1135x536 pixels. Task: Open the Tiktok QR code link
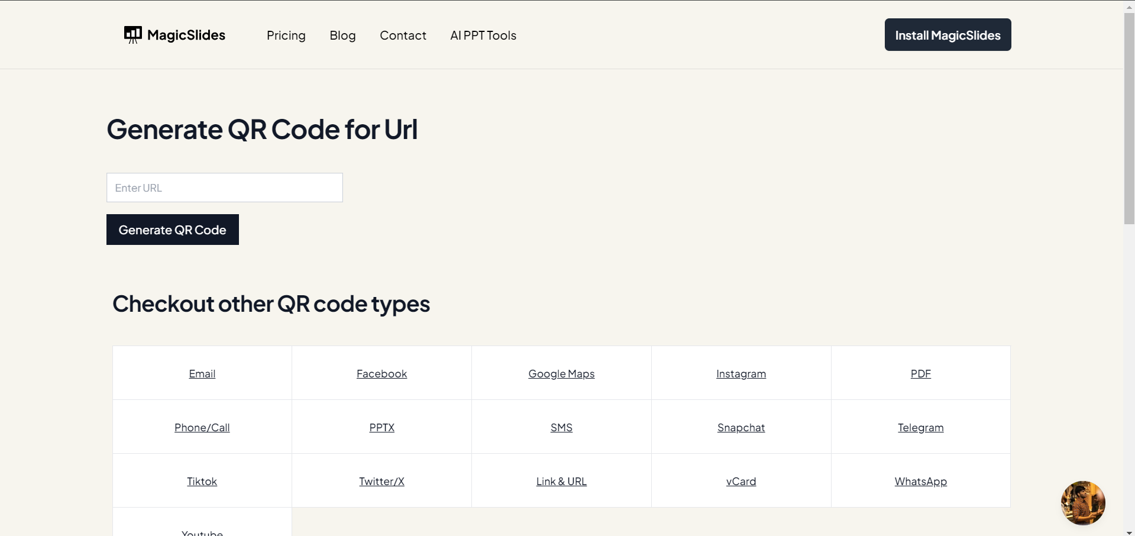[202, 482]
